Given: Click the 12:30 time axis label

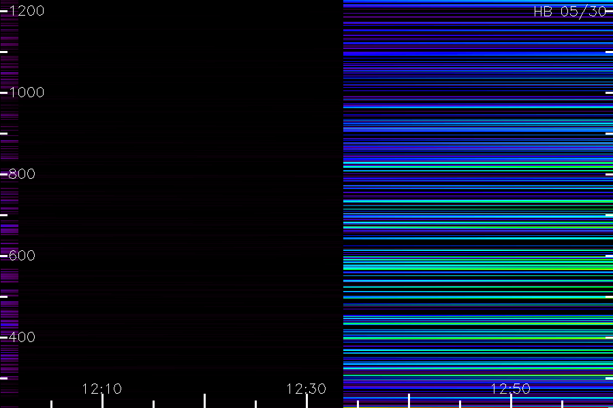Looking at the screenshot, I should point(306,389).
